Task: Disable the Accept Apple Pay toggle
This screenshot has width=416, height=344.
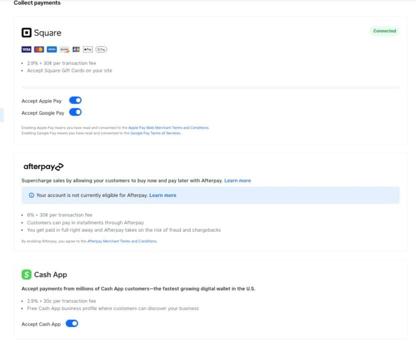Action: pos(75,101)
